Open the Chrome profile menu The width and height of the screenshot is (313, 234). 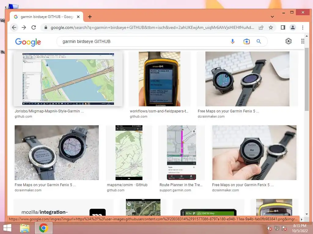click(293, 27)
